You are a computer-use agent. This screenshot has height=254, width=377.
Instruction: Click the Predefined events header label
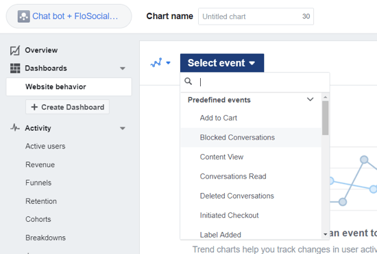[x=219, y=100]
